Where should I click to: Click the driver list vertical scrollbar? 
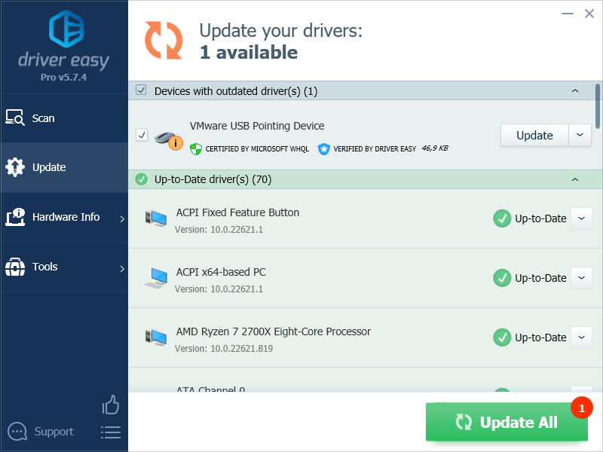(598, 106)
